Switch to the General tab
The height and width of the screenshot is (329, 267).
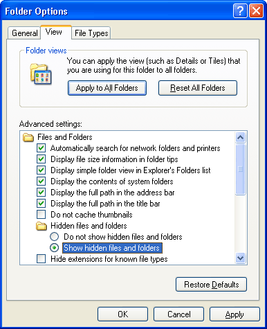[24, 33]
